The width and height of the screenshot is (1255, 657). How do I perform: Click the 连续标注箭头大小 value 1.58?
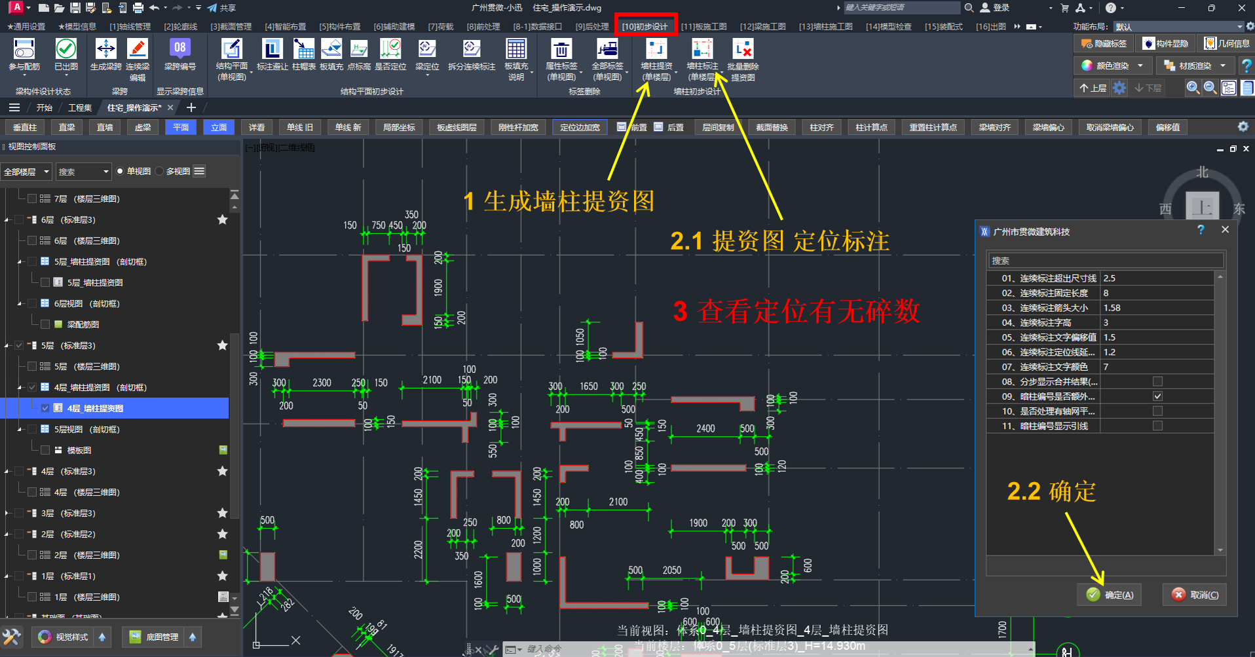pyautogui.click(x=1157, y=308)
